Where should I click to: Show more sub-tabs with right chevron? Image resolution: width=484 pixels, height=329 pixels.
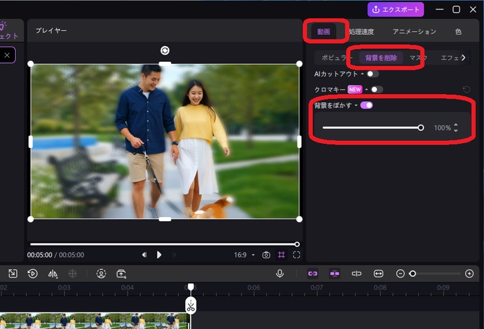[x=464, y=57]
